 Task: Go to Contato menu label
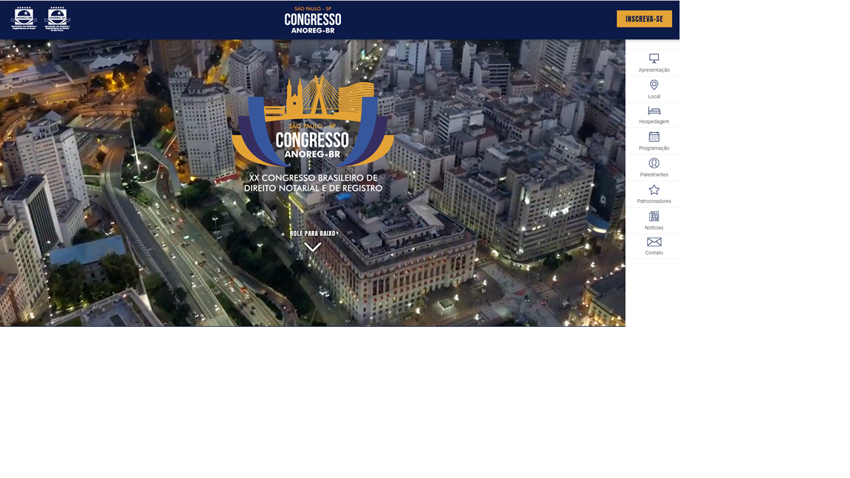coord(654,253)
